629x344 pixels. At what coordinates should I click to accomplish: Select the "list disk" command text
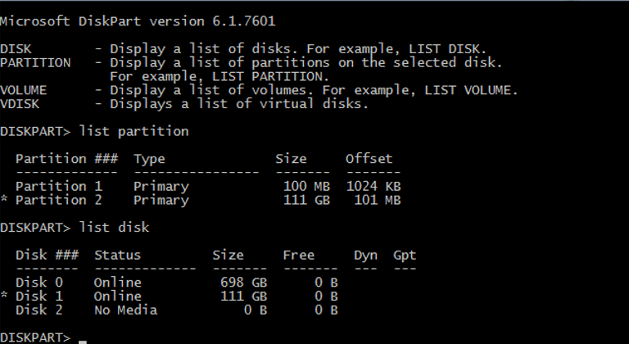click(115, 227)
